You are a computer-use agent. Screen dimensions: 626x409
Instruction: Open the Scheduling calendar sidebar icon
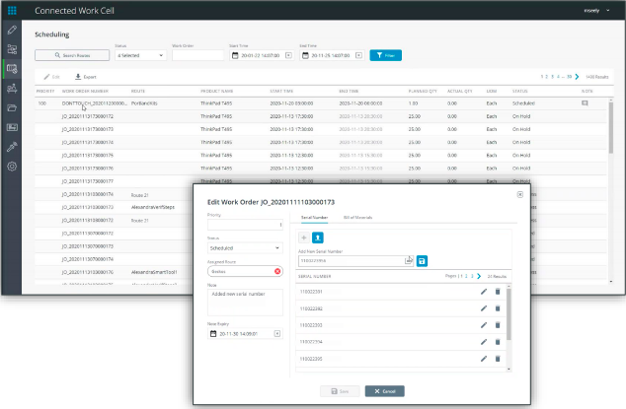(12, 69)
